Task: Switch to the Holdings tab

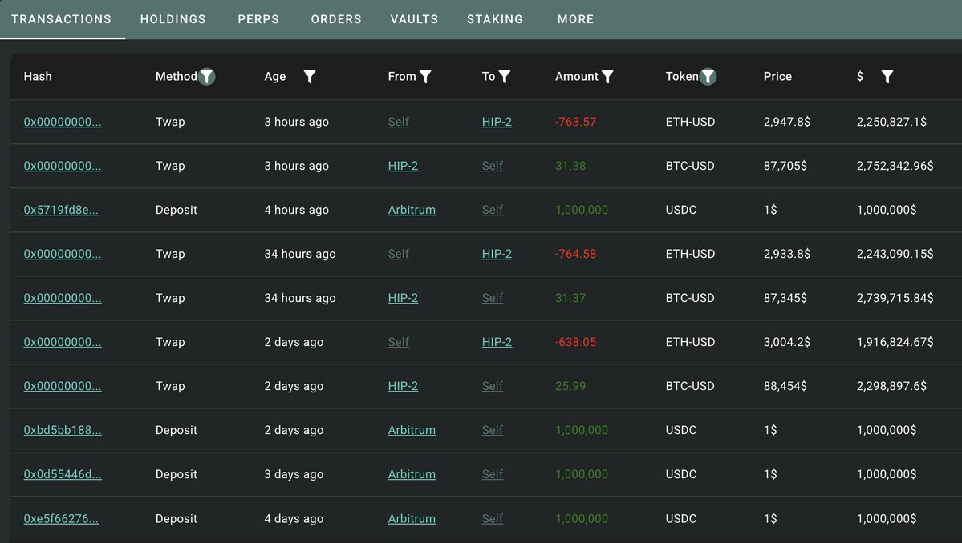Action: (x=173, y=19)
